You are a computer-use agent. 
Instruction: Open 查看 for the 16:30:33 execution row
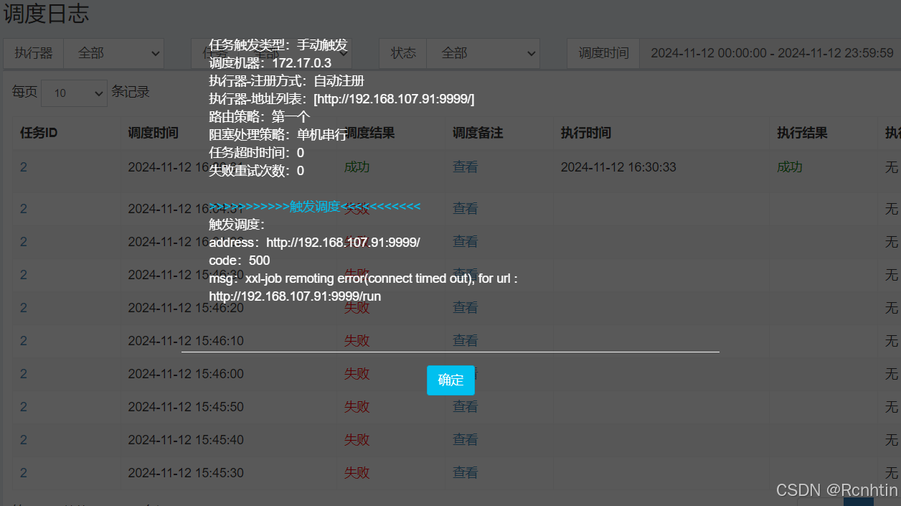[x=465, y=167]
